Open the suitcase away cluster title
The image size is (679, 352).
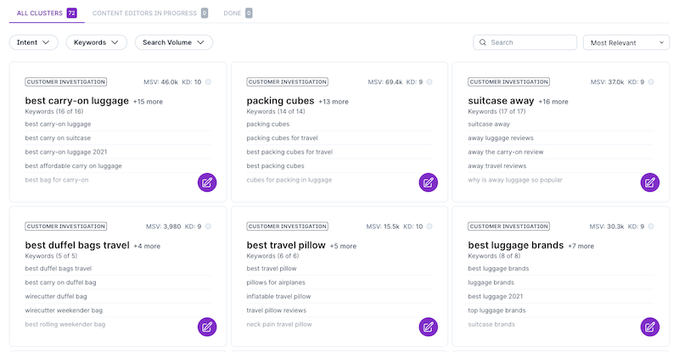(x=501, y=101)
